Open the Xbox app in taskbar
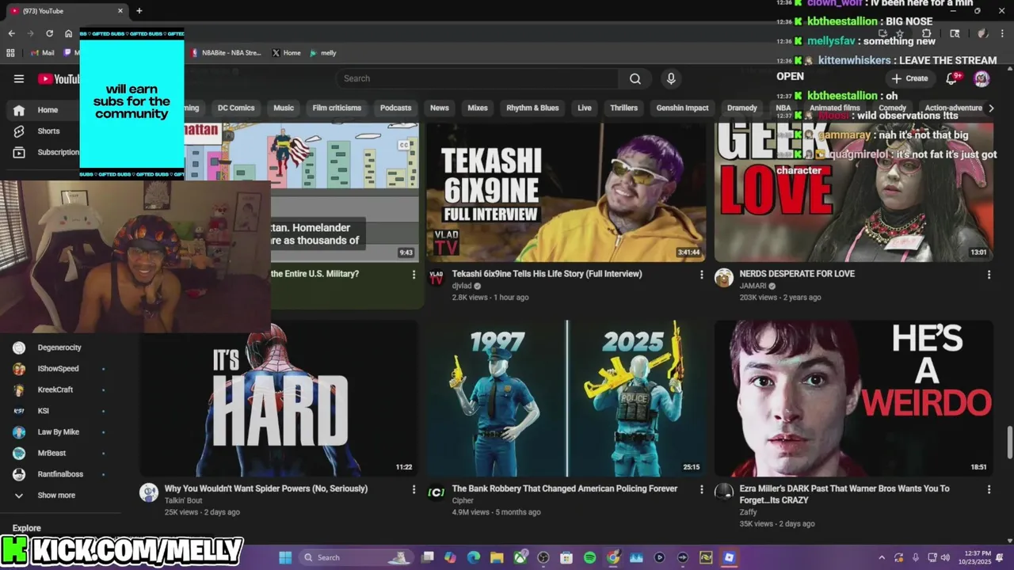1014x570 pixels. pyautogui.click(x=520, y=557)
